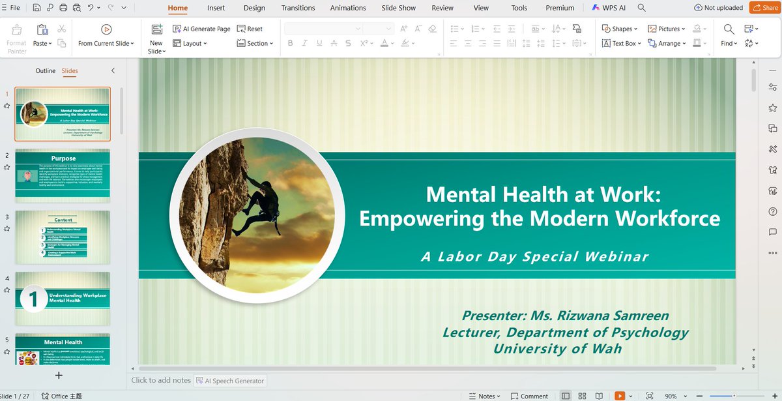Image resolution: width=782 pixels, height=401 pixels.
Task: Expand quick access toolbar customize chevron
Action: (x=124, y=8)
